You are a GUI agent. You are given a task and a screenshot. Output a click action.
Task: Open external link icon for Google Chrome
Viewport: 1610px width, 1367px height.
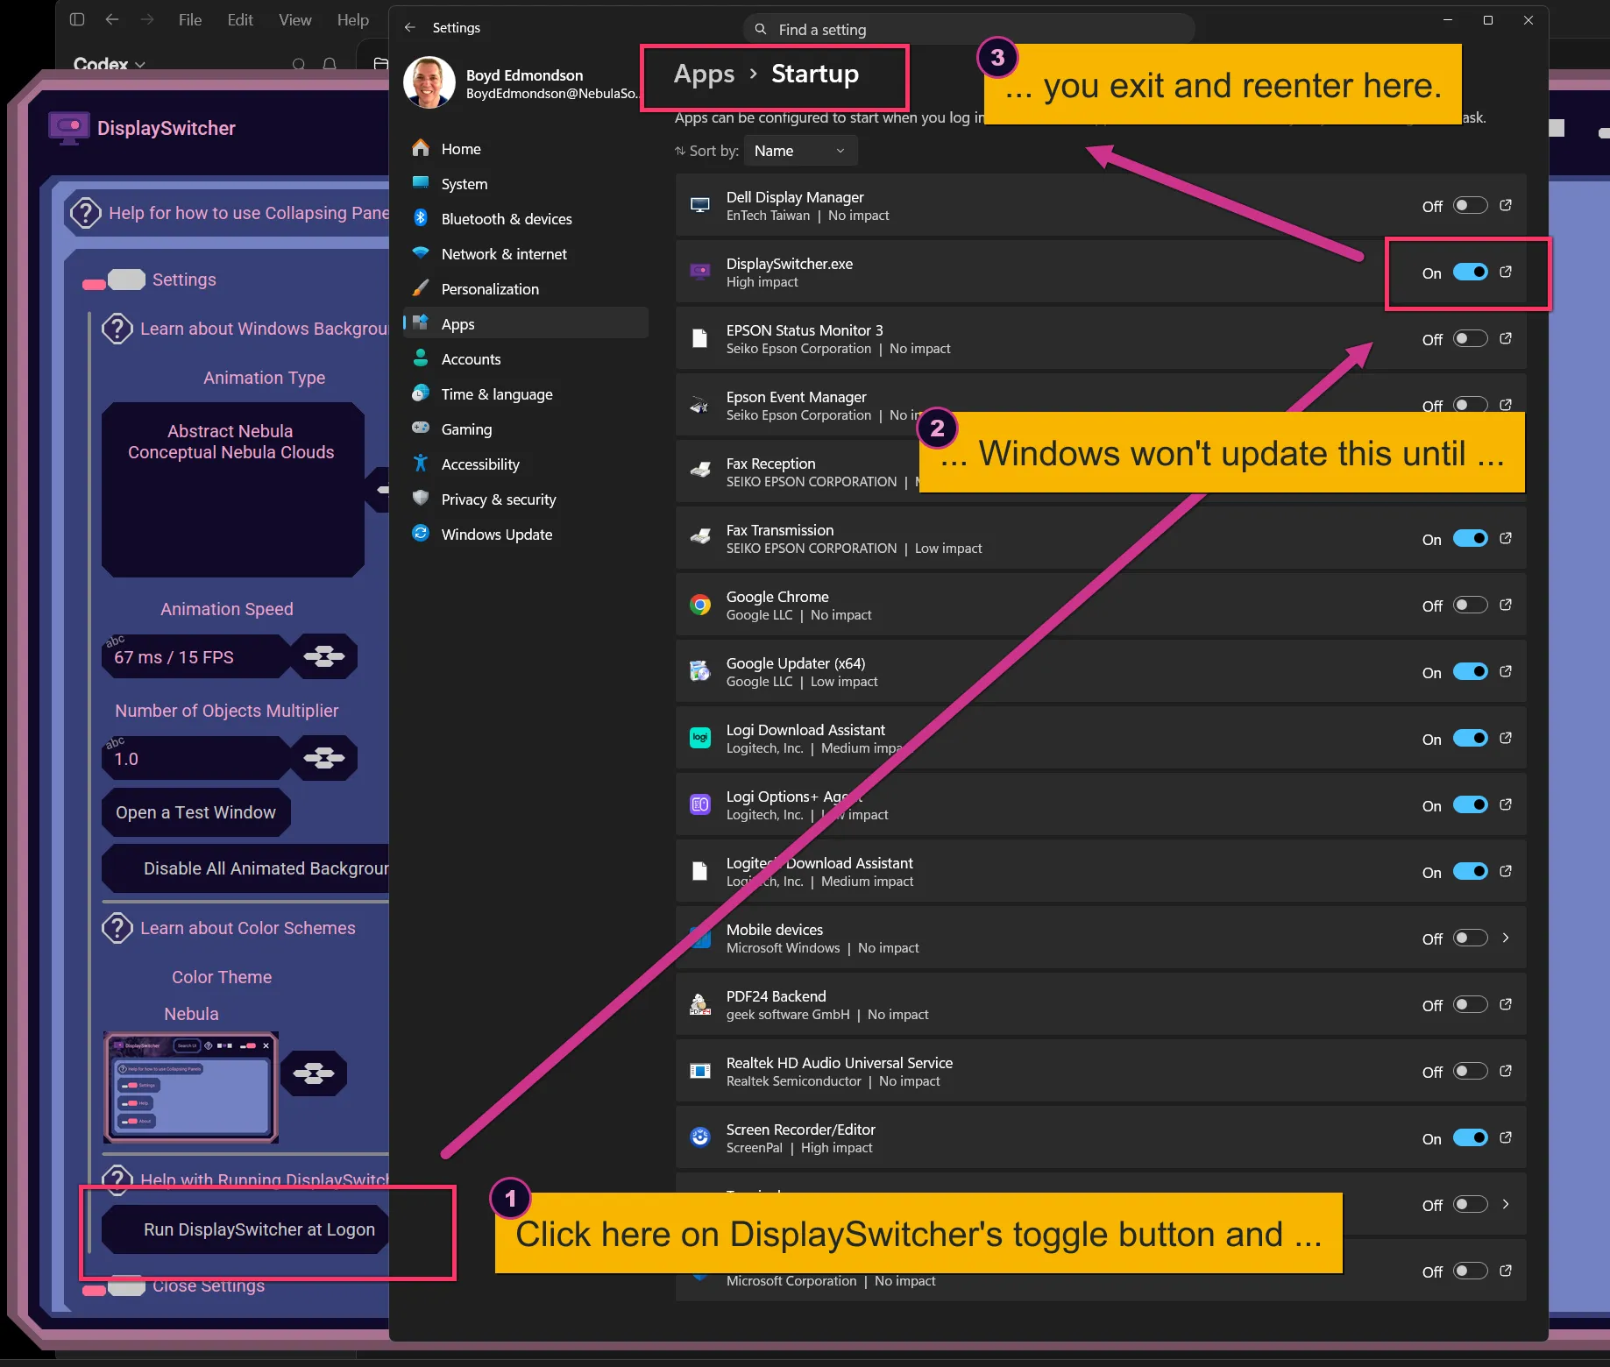point(1506,605)
